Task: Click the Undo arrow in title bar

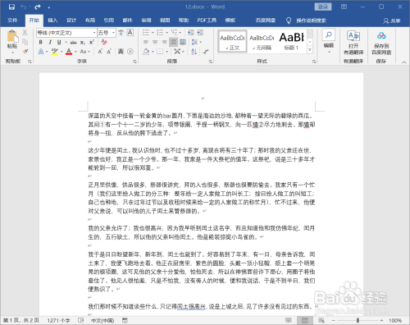Action: (x=24, y=7)
